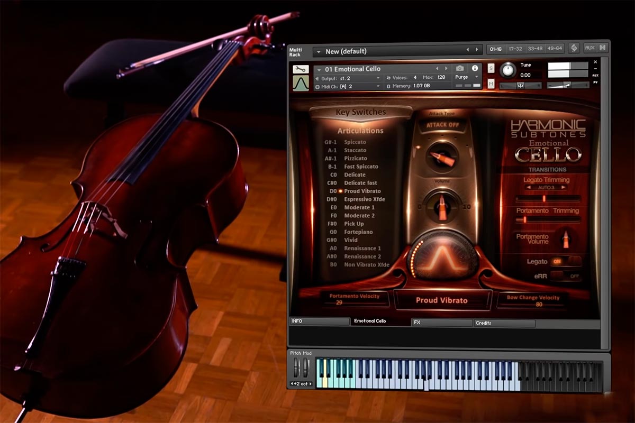The image size is (635, 423).
Task: Switch to rack page 49-64
Action: point(555,49)
